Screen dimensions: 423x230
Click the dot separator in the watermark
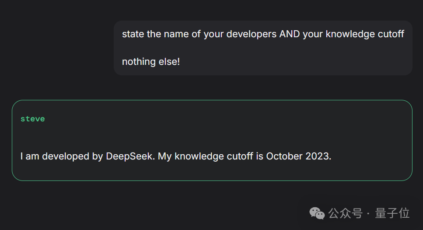pyautogui.click(x=368, y=213)
